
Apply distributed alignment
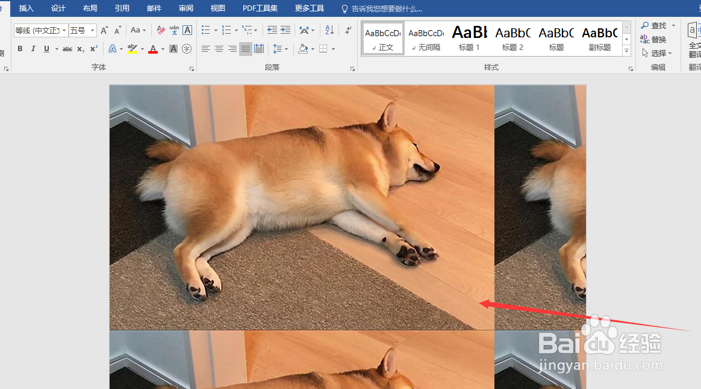point(259,49)
